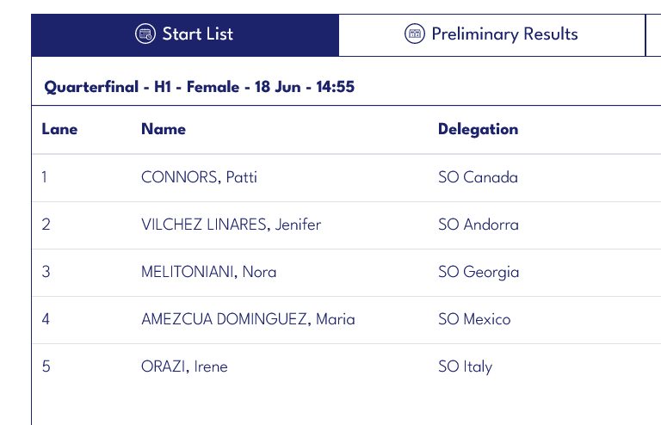Select athlete VILCHEZ LINARES, Jenifer
Screen dimensions: 661x425
231,224
